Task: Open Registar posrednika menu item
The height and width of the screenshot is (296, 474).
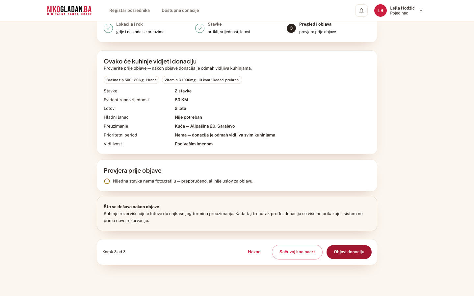Action: click(x=129, y=11)
